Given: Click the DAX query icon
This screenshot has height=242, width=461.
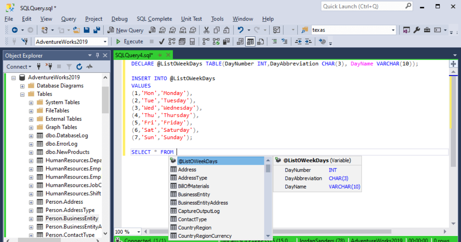Looking at the screenshot, I should click(192, 30).
